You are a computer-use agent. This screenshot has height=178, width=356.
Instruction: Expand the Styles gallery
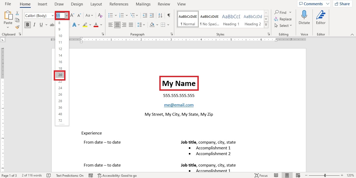tap(266, 25)
